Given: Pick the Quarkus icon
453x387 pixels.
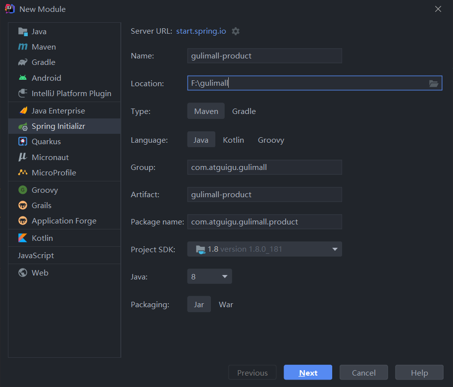Looking at the screenshot, I should tap(23, 141).
